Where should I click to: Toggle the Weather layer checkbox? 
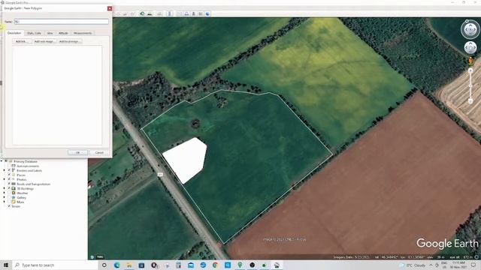[9, 193]
